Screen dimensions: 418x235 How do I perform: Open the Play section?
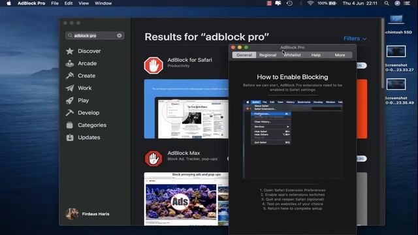(x=77, y=101)
